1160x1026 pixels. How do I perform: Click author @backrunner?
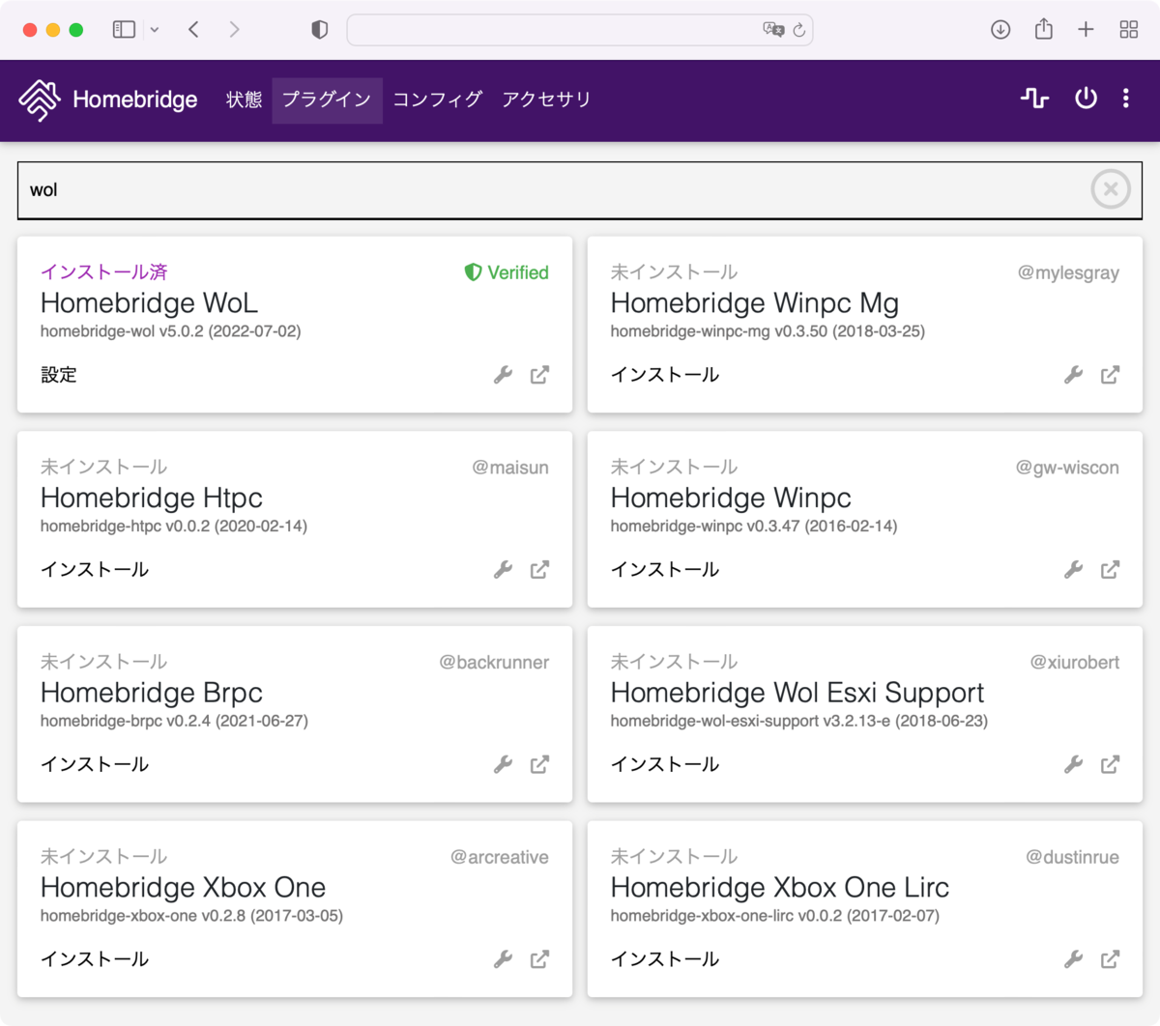pyautogui.click(x=494, y=663)
